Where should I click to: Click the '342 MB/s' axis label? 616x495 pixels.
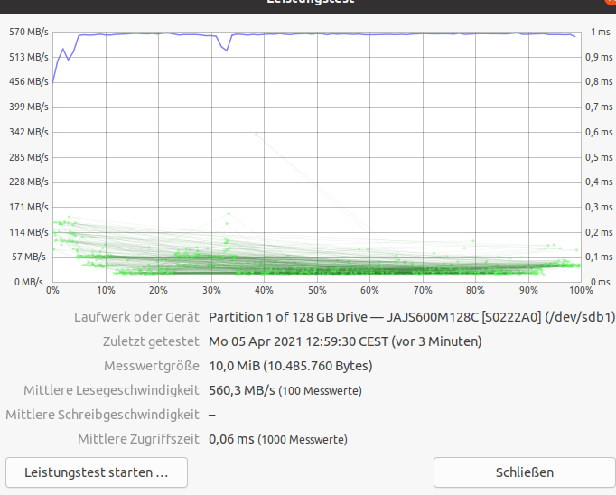click(29, 132)
